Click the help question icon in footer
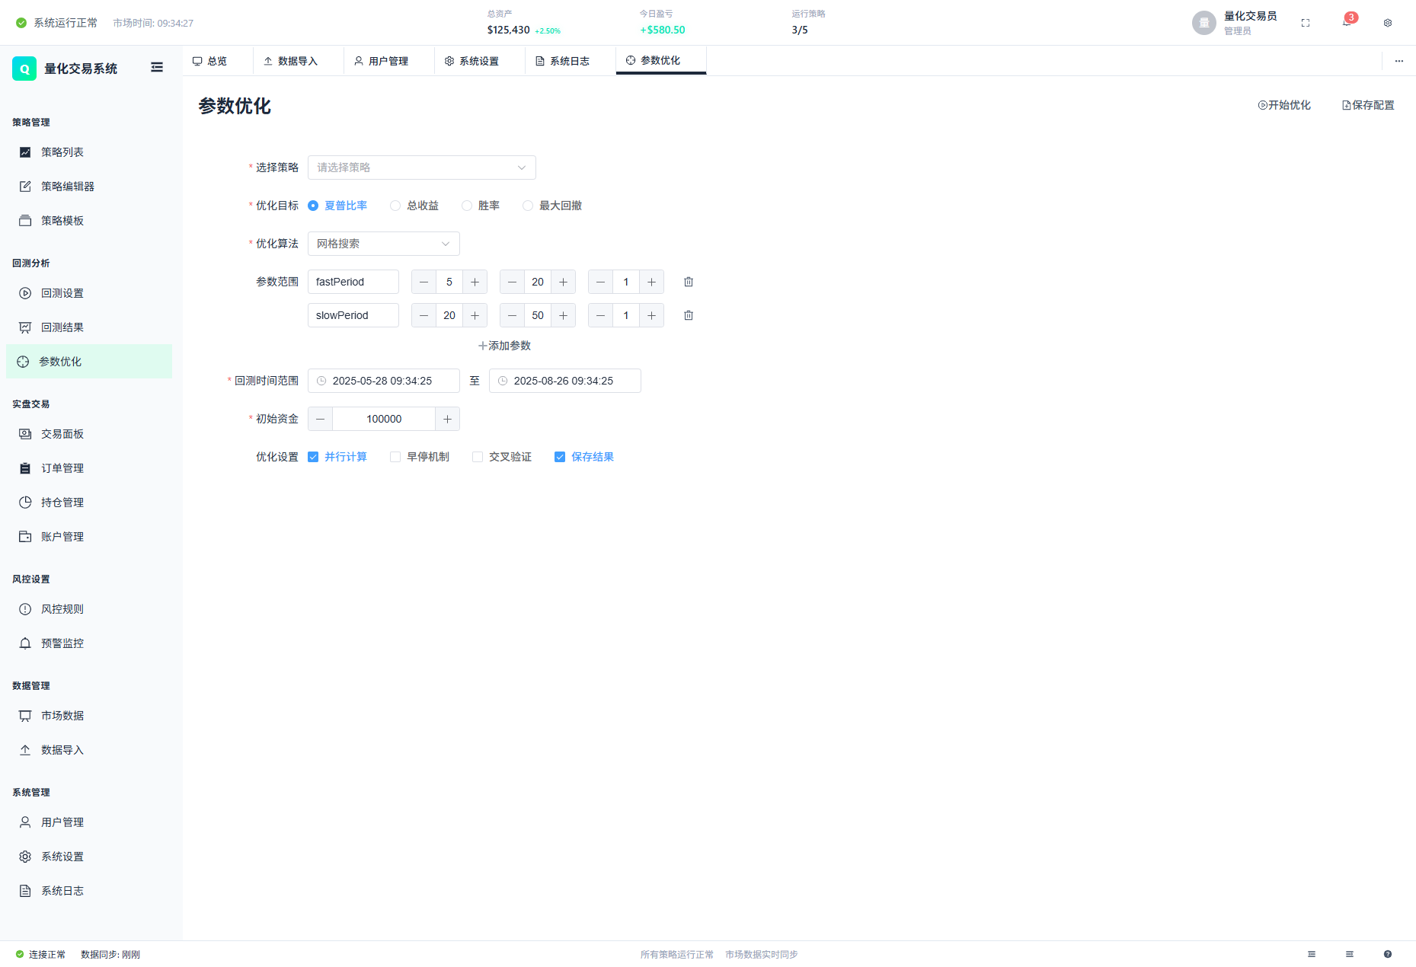This screenshot has width=1416, height=967. pyautogui.click(x=1388, y=954)
